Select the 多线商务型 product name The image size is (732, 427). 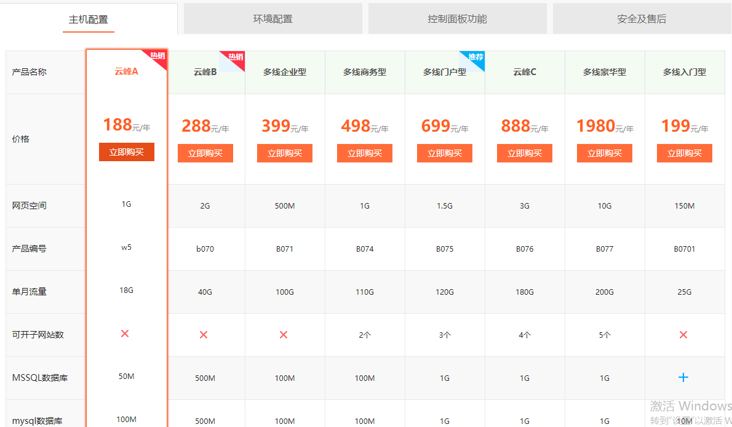coord(365,72)
